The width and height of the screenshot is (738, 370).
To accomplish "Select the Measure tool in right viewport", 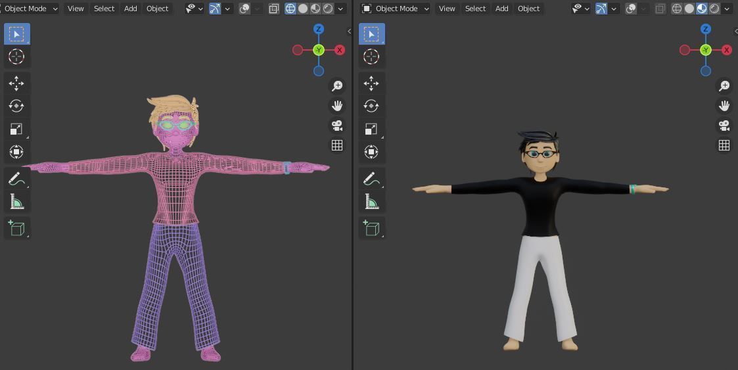I will click(371, 202).
